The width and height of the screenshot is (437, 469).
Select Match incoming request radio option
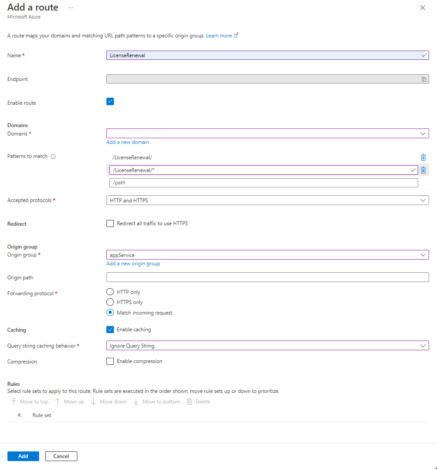110,312
